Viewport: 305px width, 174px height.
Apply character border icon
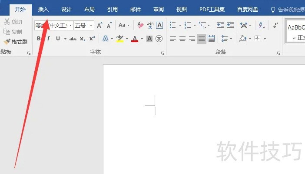pyautogui.click(x=159, y=25)
